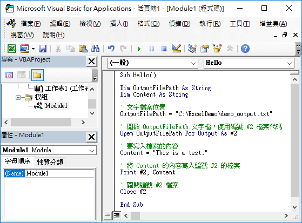Switch to 字母順序 tab
This screenshot has width=302, height=223.
click(17, 161)
